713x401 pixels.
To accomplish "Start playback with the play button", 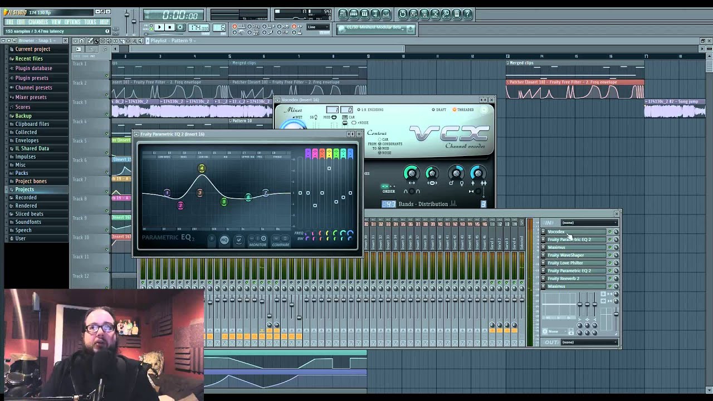I will [x=159, y=27].
